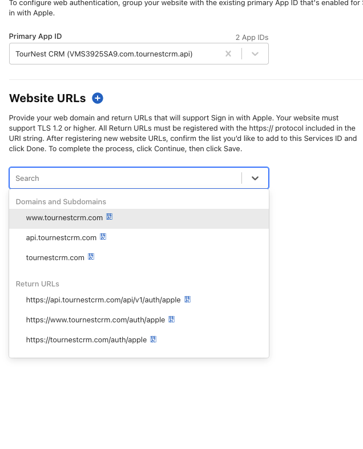
Task: Click the blue plus icon beside Website URLs
Action: pyautogui.click(x=98, y=98)
